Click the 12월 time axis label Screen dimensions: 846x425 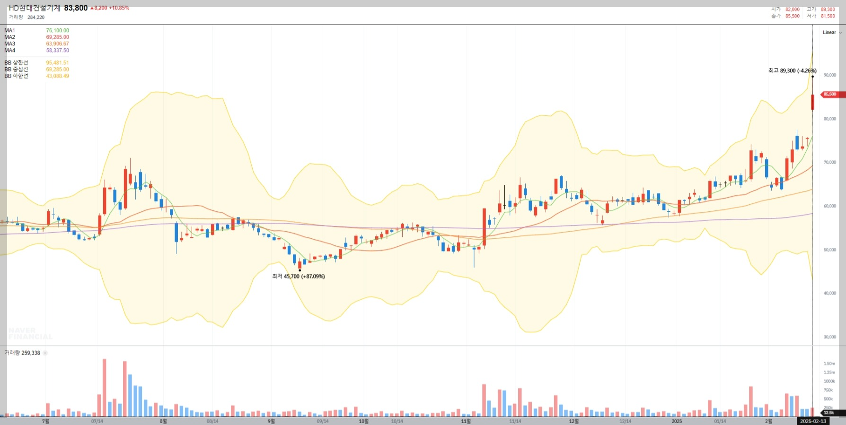[573, 421]
